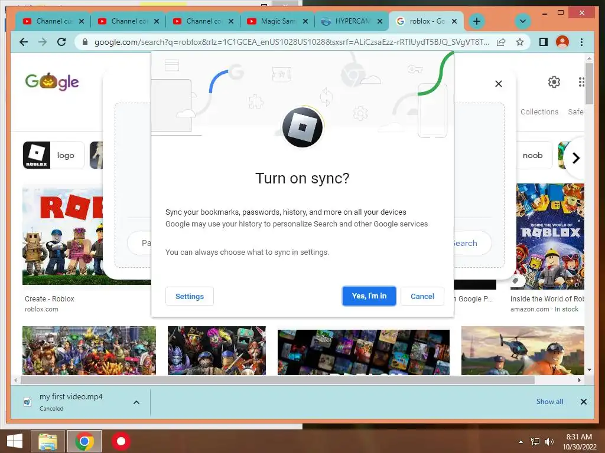This screenshot has height=453, width=605.
Task: Open the red recorder taskbar app
Action: [121, 441]
